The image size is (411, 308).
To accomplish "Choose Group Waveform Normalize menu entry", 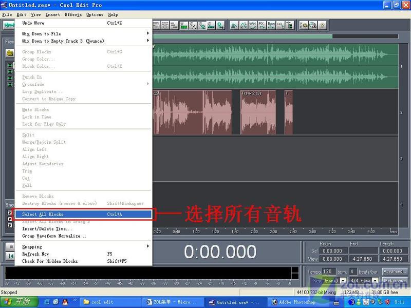I will [83, 236].
